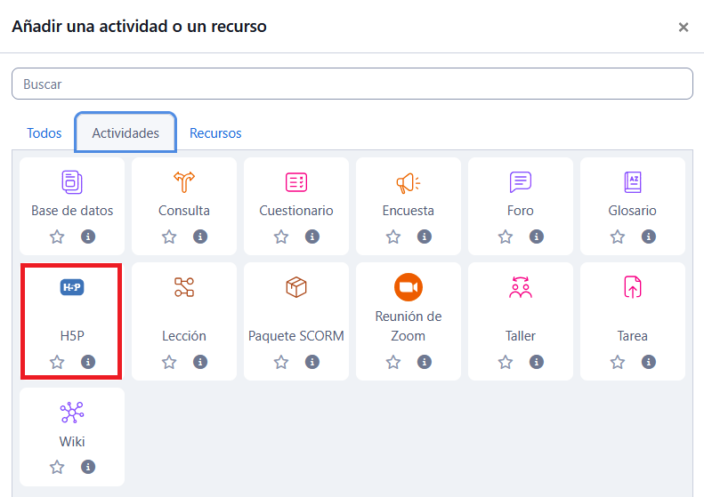Mark Paquete SCORM as favorite
Image resolution: width=704 pixels, height=497 pixels.
281,362
